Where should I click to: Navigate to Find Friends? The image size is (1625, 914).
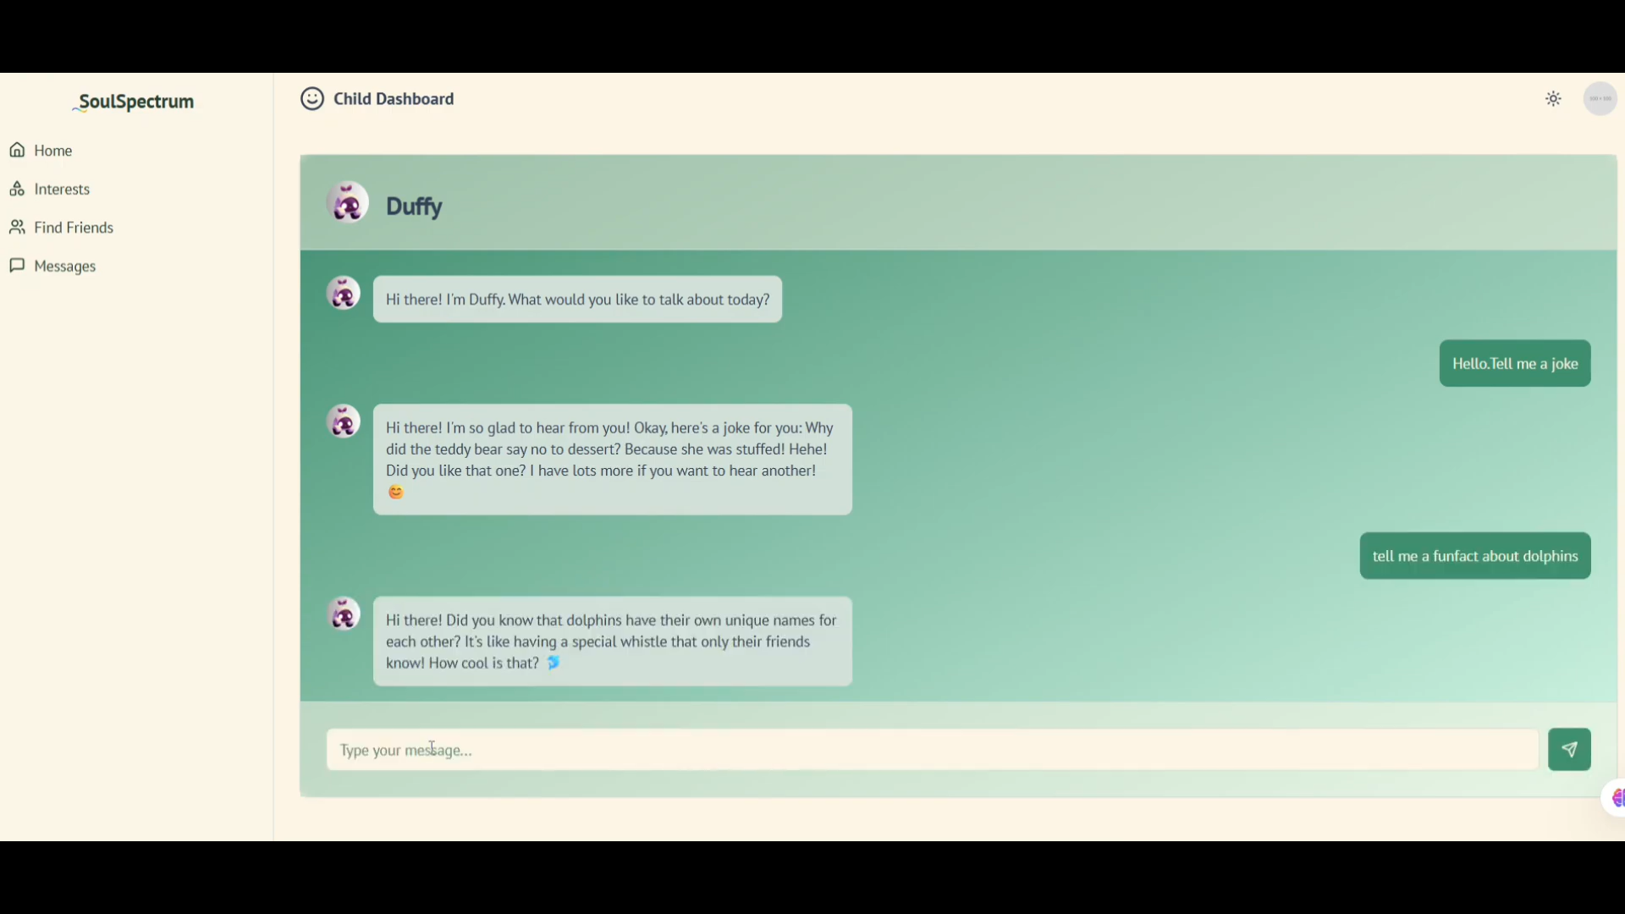[x=74, y=228]
